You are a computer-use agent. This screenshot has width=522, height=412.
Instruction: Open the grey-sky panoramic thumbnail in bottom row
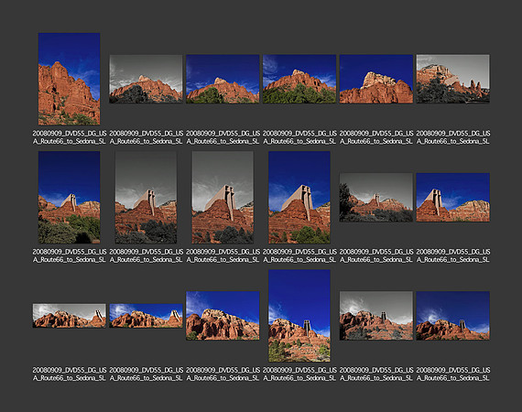click(70, 316)
